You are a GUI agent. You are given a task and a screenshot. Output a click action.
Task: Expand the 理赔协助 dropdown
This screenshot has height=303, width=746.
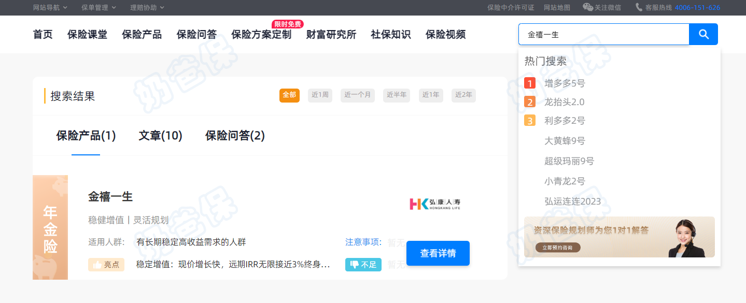tap(147, 8)
